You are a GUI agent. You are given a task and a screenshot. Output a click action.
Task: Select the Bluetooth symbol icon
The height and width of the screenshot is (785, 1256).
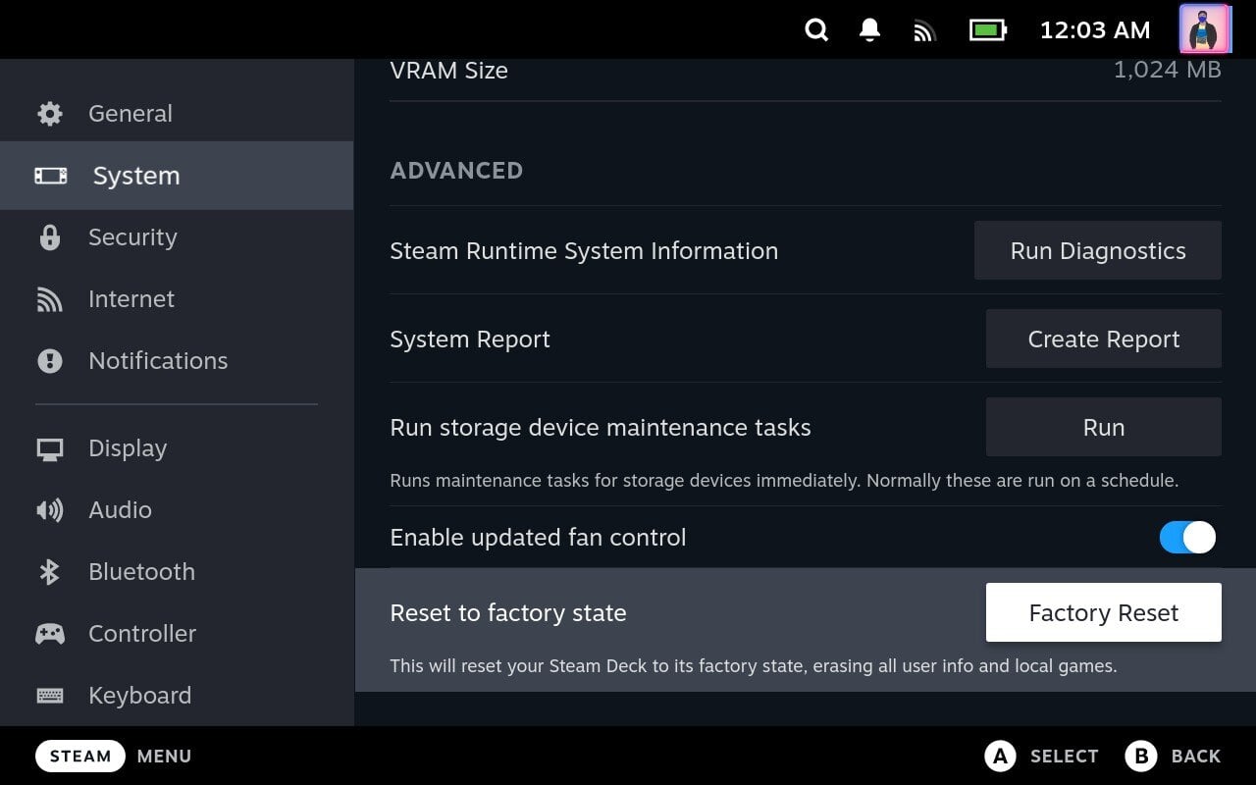[50, 572]
